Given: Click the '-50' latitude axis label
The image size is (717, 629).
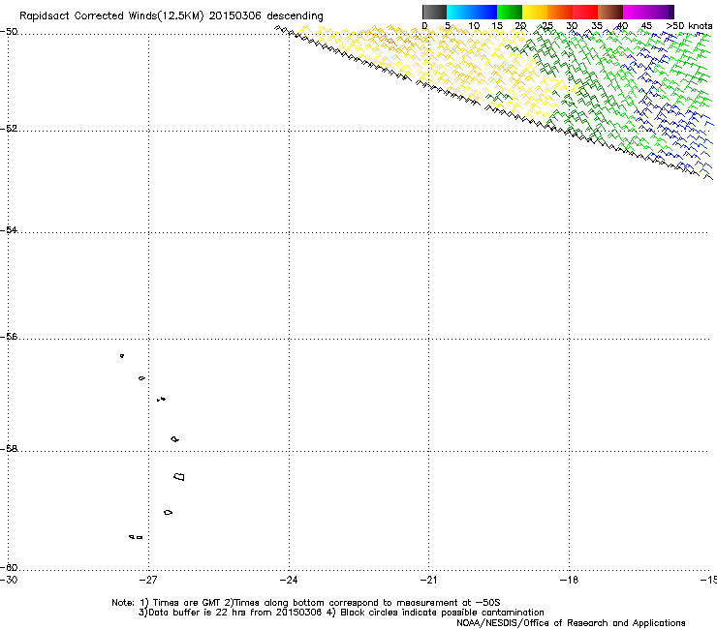Looking at the screenshot, I should point(9,32).
